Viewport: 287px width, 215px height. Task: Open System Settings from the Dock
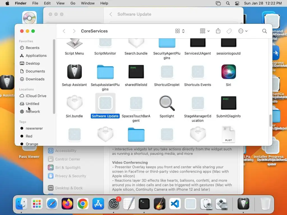[114, 204]
